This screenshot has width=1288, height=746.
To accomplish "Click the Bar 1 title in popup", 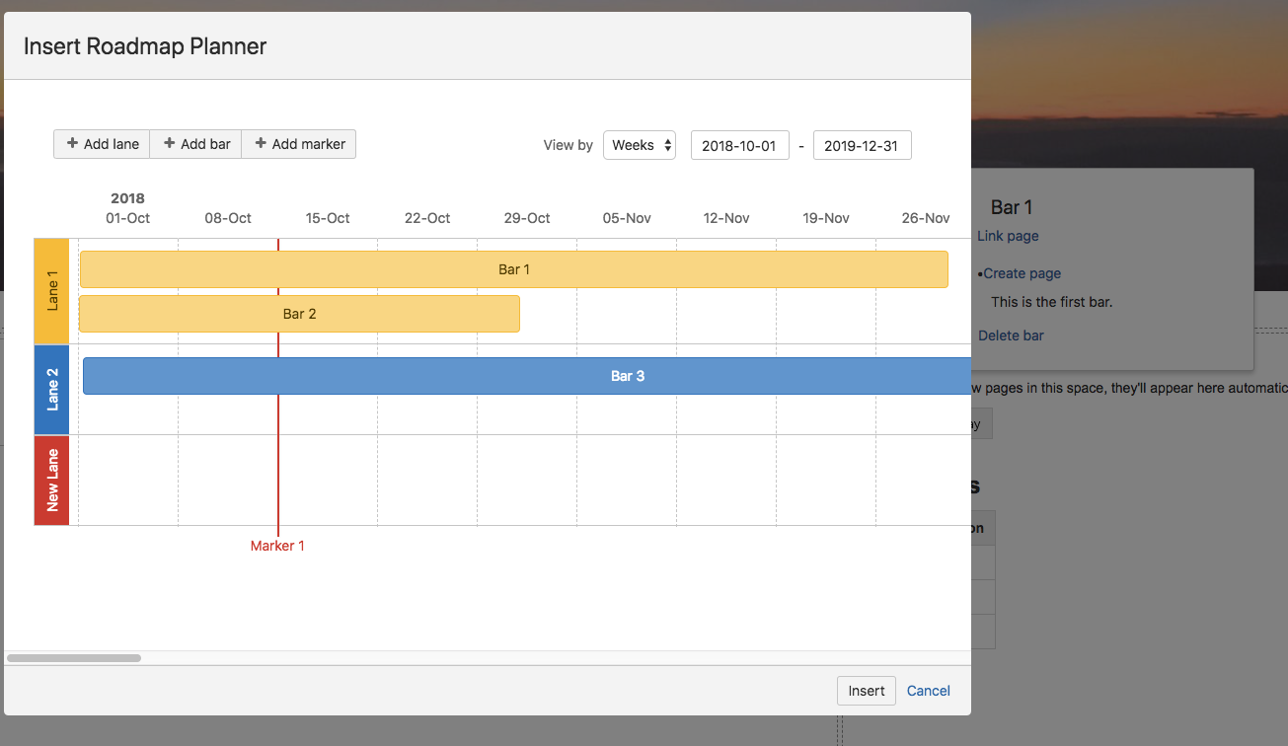I will tap(1012, 207).
